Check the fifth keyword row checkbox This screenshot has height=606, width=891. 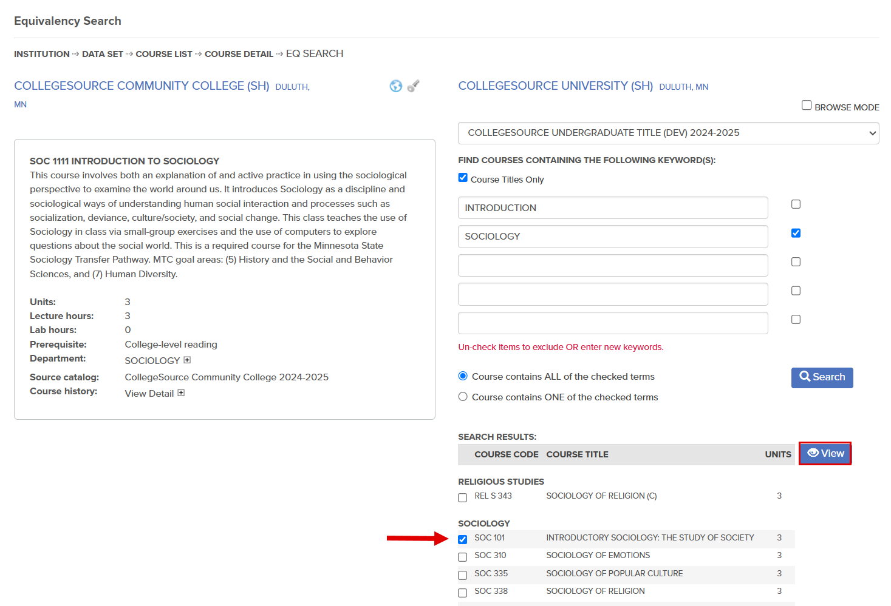pyautogui.click(x=796, y=320)
